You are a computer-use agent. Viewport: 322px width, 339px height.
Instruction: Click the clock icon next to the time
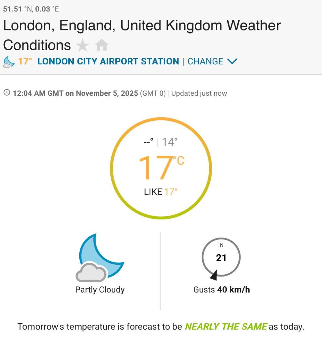pyautogui.click(x=7, y=93)
